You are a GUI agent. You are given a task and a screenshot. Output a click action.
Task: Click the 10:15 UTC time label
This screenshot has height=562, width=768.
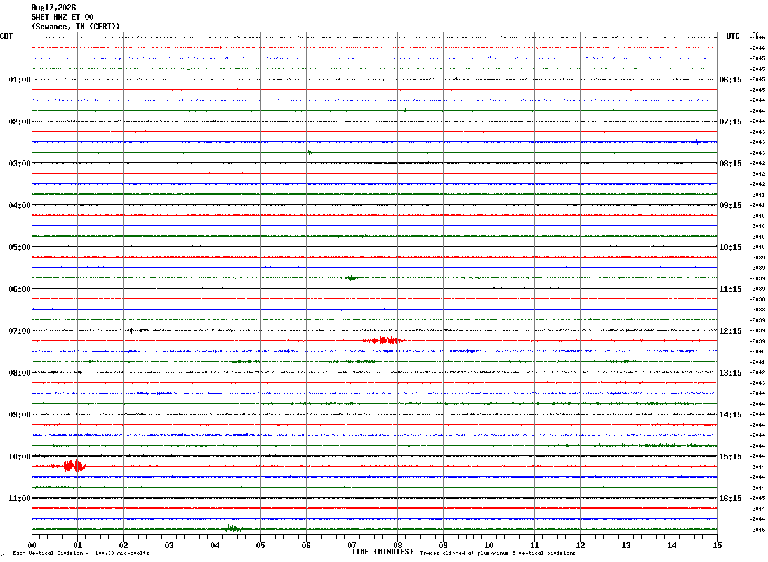731,247
